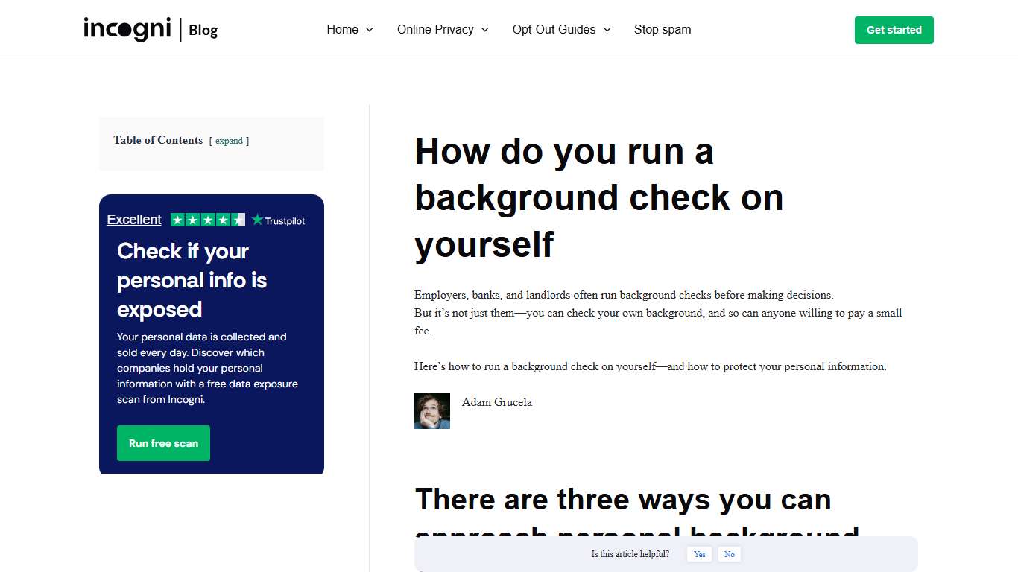
Task: Answer No to article helpful prompt
Action: tap(729, 554)
